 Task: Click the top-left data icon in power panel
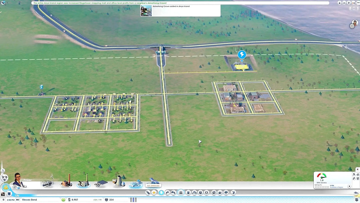[354, 174]
